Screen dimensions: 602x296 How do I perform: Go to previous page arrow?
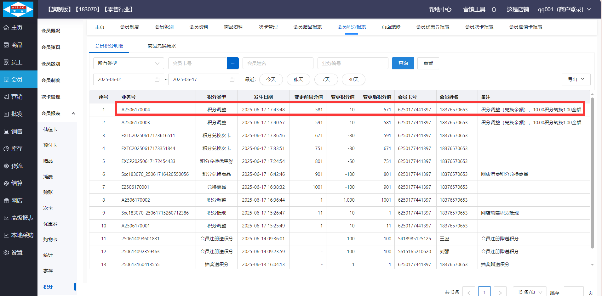[469, 292]
